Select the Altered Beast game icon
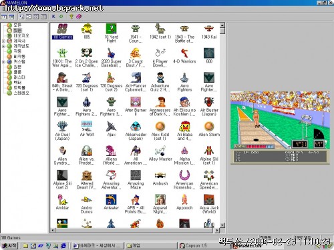 pos(87,175)
